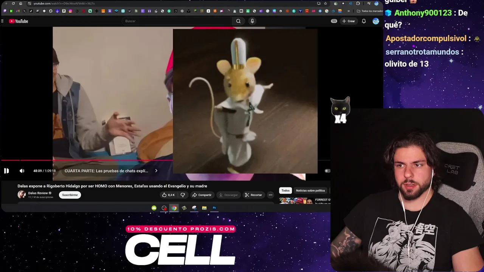This screenshot has width=484, height=272.
Task: Click the video title text about Rigoberto Hidalgo
Action: [112, 186]
